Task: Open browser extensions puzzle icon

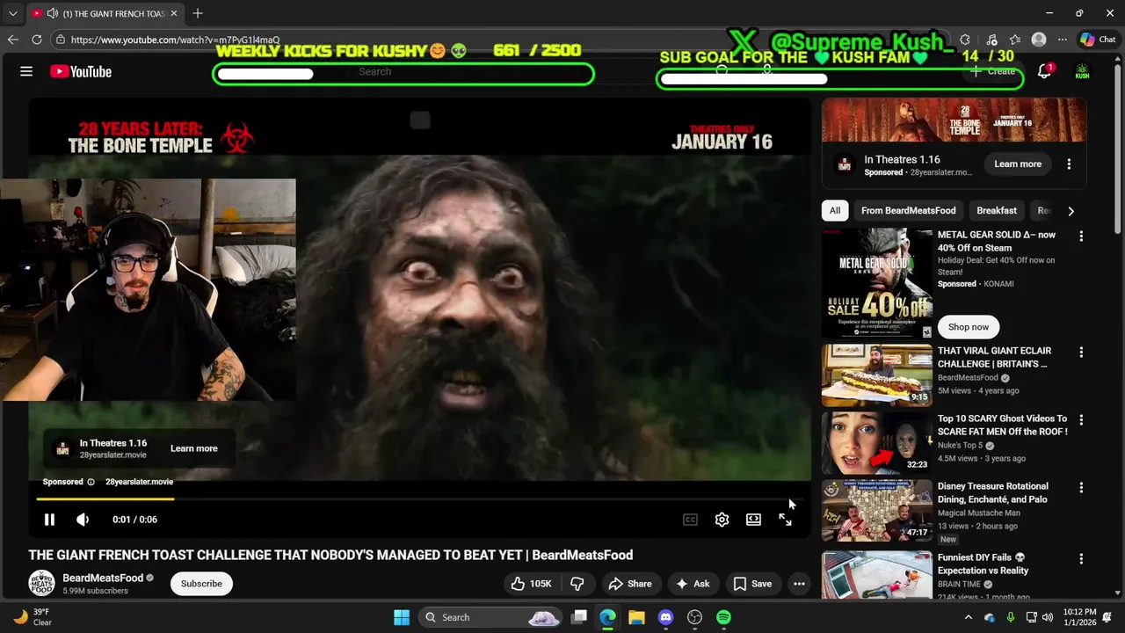Action: point(964,40)
